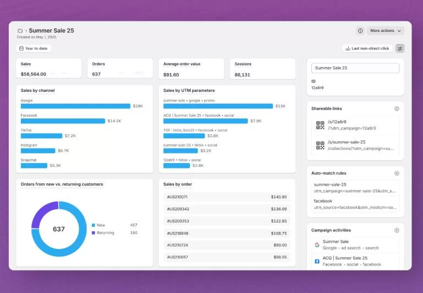Click QR code icon for /s/summer-sale-25 link
The width and height of the screenshot is (423, 293).
pos(320,145)
